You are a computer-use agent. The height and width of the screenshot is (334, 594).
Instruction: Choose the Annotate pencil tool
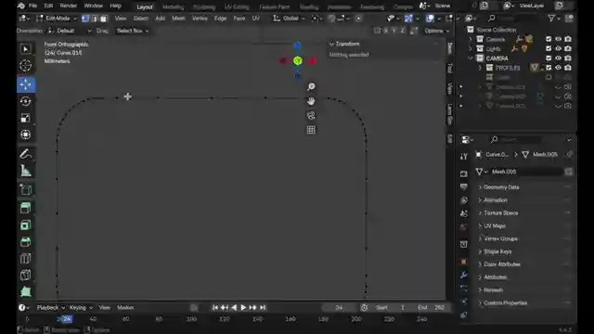tap(25, 154)
